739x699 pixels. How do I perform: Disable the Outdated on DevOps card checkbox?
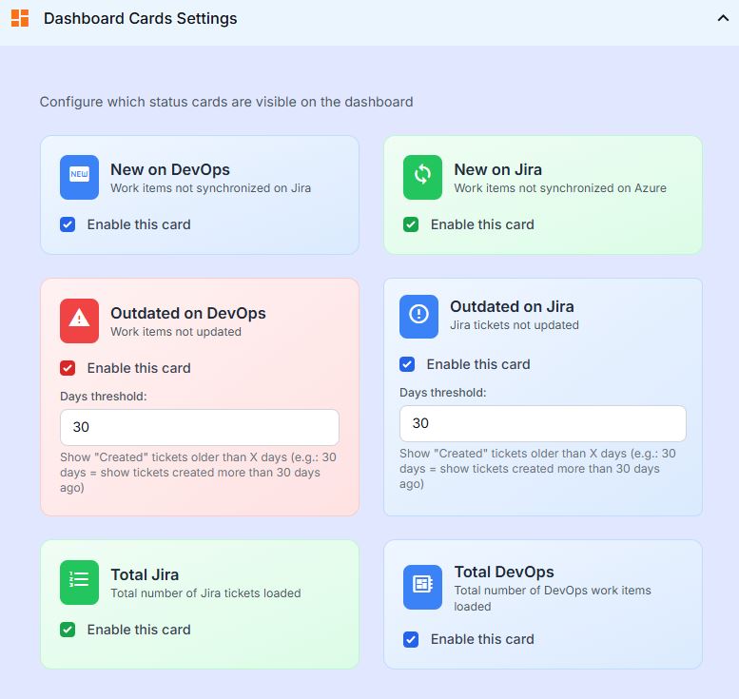(68, 368)
